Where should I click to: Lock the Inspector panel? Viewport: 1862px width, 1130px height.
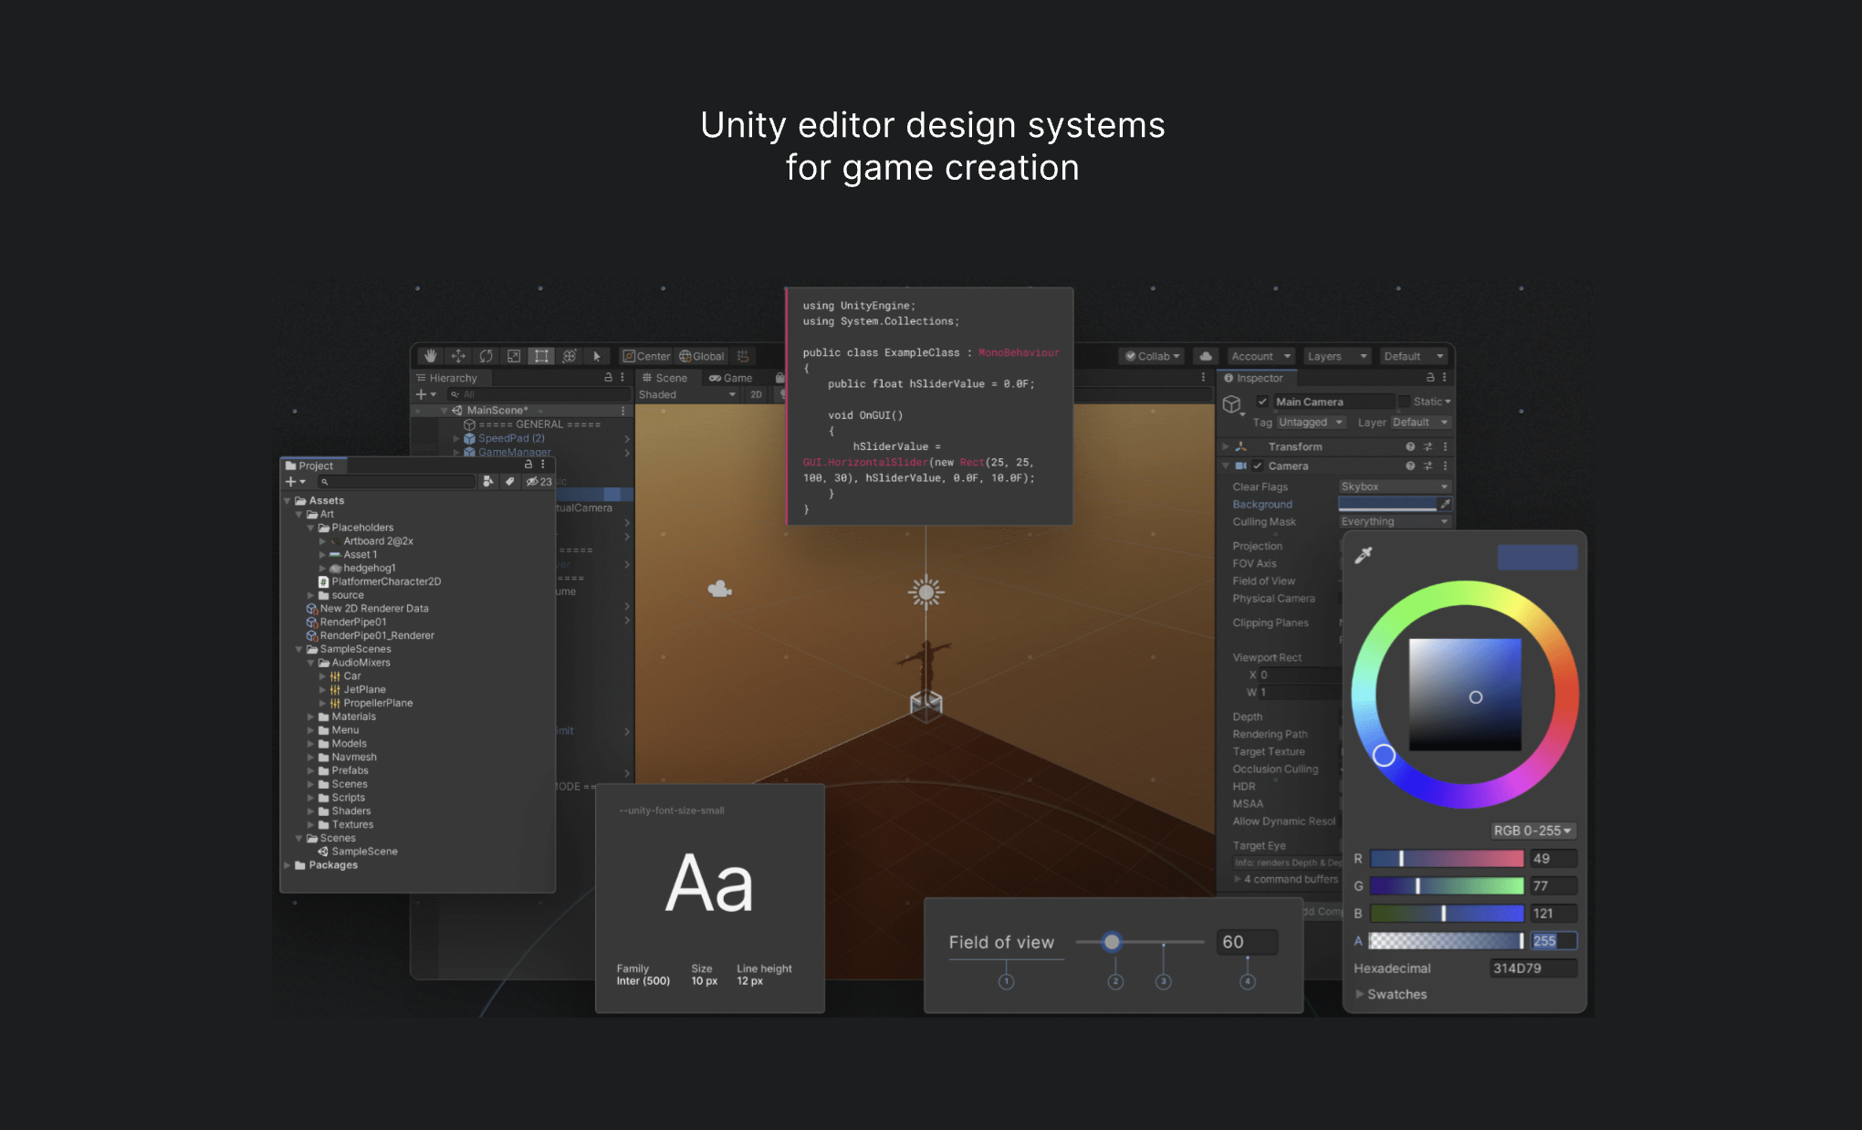1430,377
